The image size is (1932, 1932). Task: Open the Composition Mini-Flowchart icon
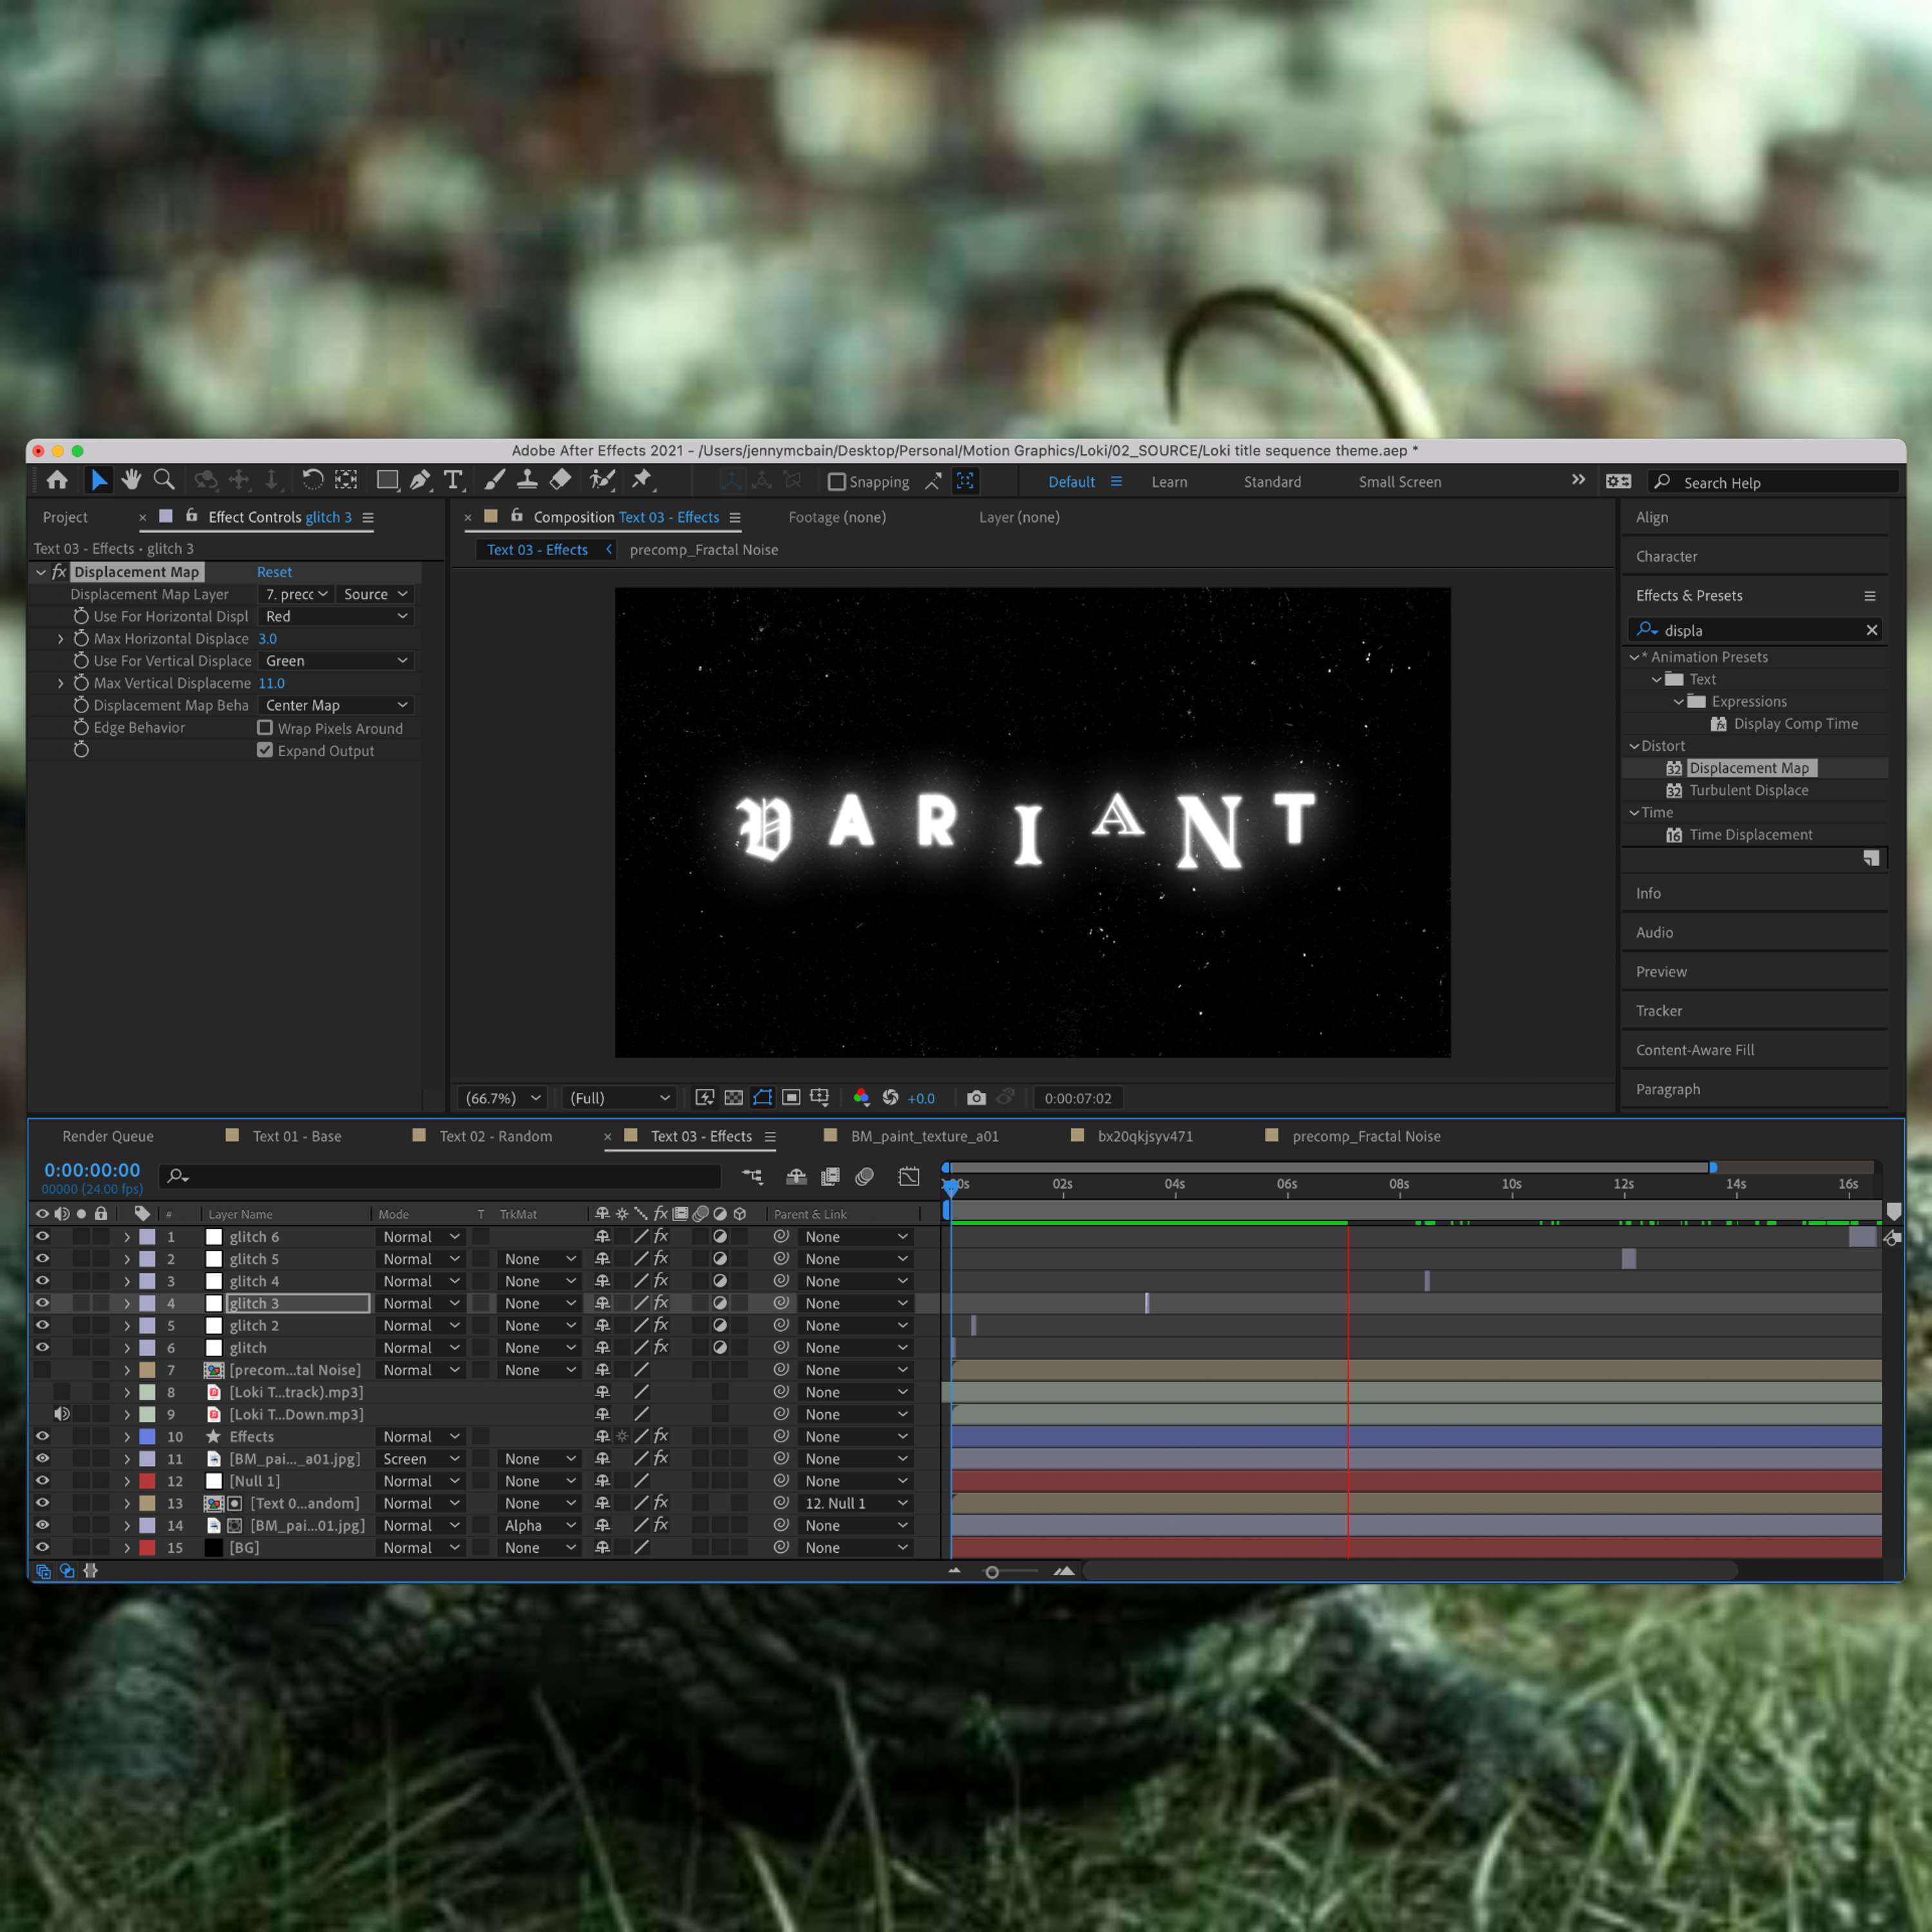click(752, 1177)
